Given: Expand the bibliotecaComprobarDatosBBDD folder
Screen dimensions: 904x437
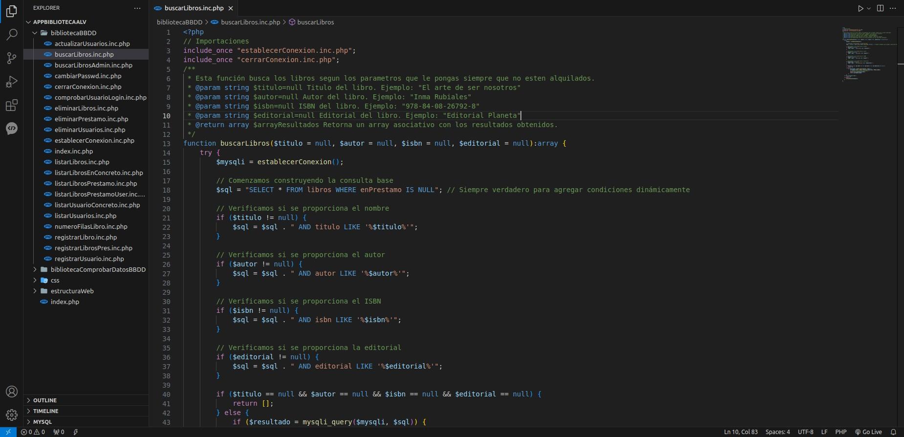Looking at the screenshot, I should pos(86,269).
